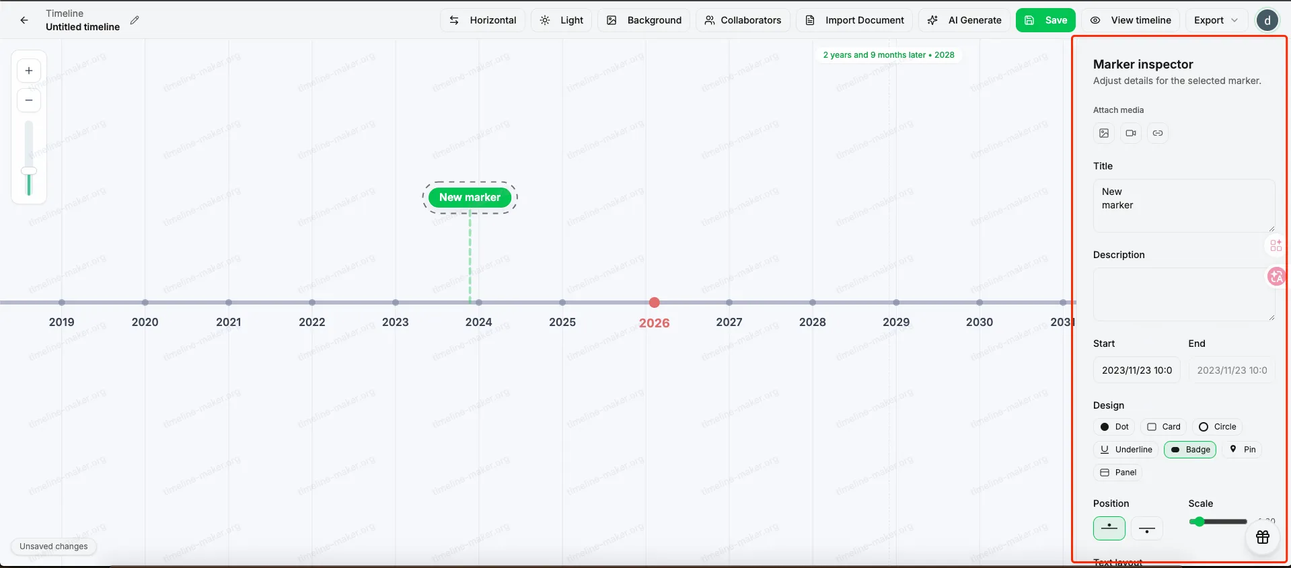Zoom out with the minus button
This screenshot has height=568, width=1291.
coord(29,100)
